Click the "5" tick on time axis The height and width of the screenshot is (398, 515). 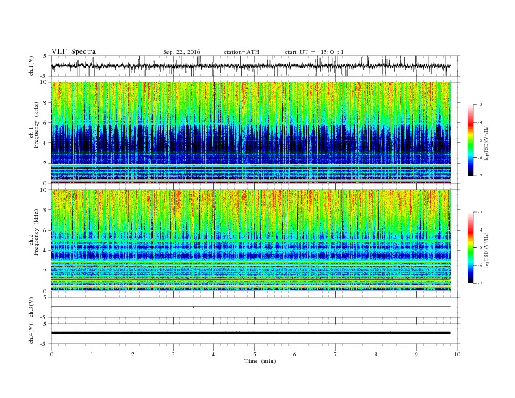254,354
